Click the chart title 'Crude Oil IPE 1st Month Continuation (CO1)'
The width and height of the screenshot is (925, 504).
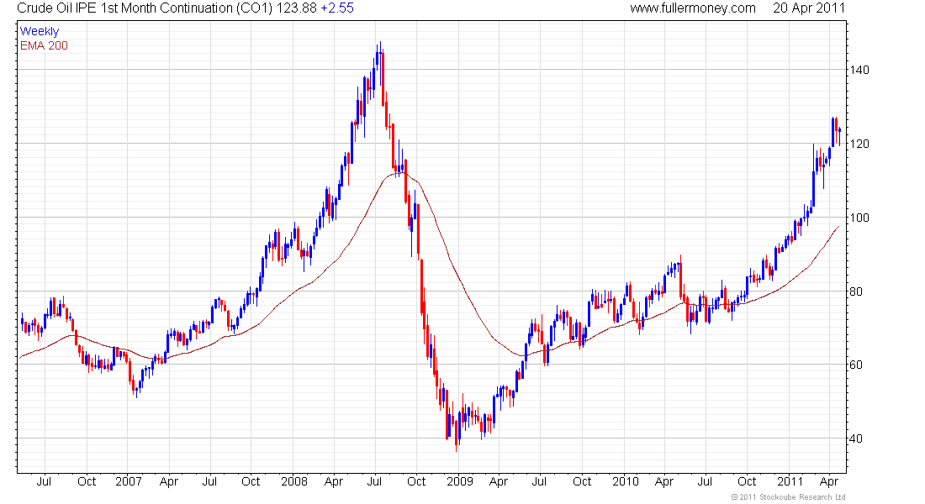pos(145,8)
